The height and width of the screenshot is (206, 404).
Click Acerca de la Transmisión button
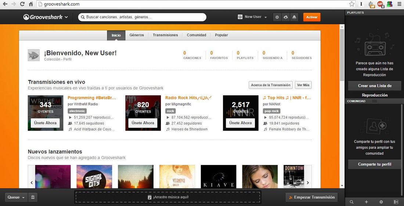tap(271, 85)
